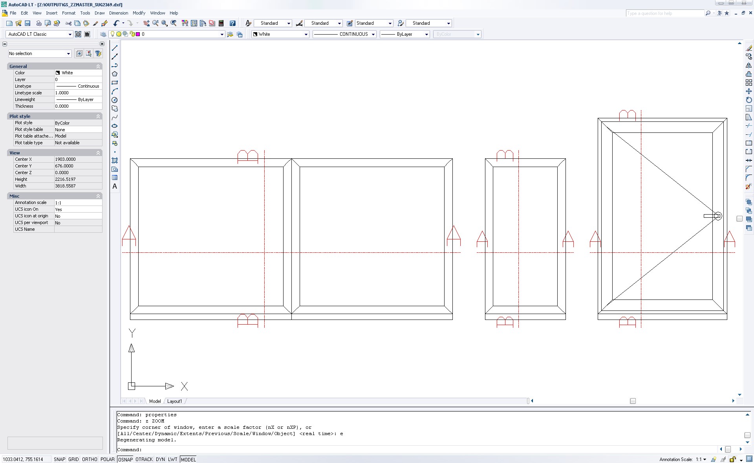This screenshot has height=463, width=754.
Task: Click the Quick Select icon in Properties
Action: [98, 53]
